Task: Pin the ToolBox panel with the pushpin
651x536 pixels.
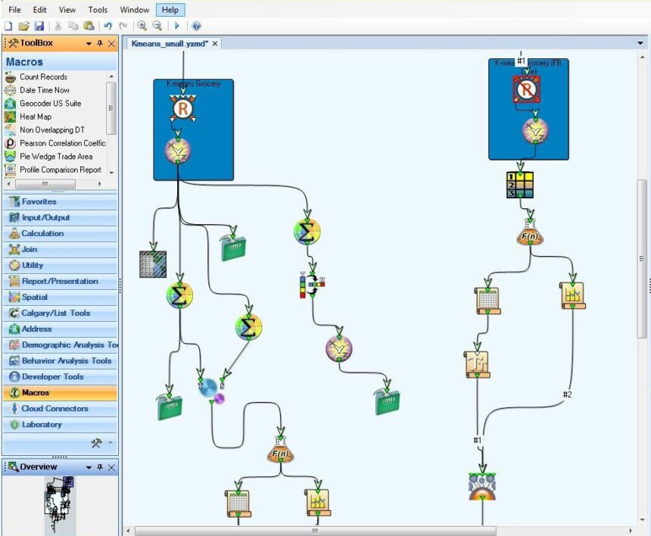Action: pyautogui.click(x=101, y=44)
